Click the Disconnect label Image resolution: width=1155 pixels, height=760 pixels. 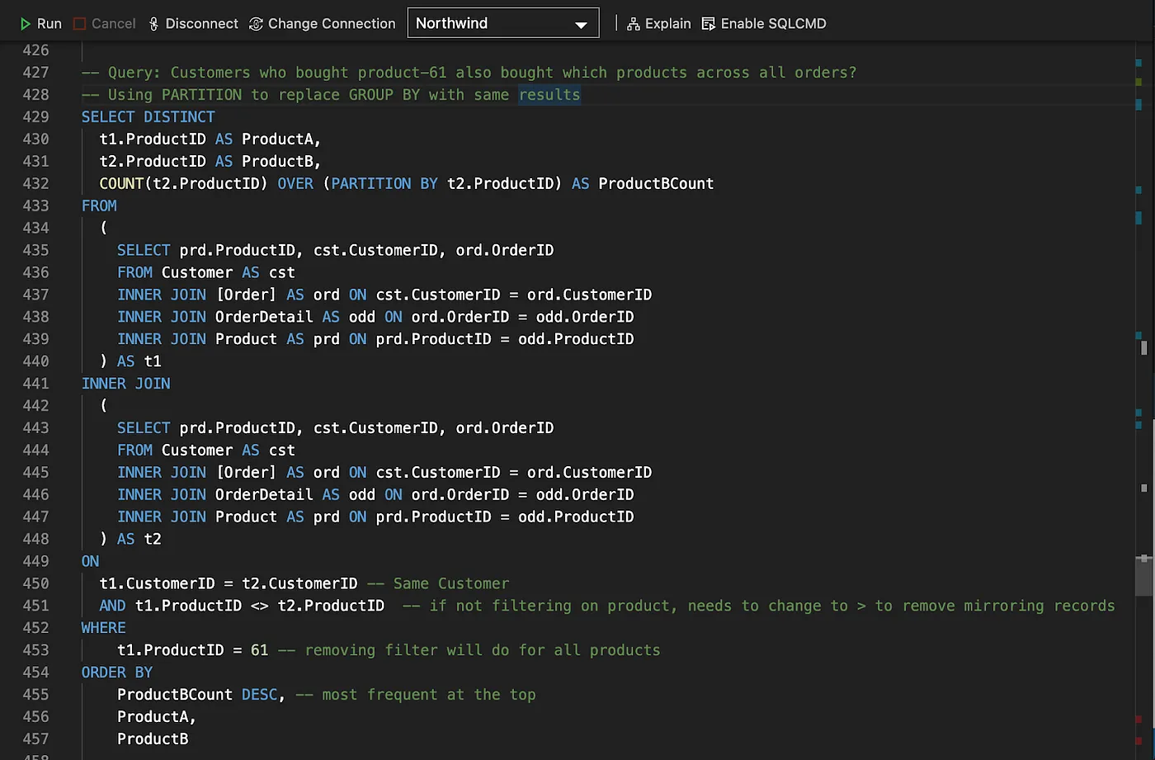202,24
